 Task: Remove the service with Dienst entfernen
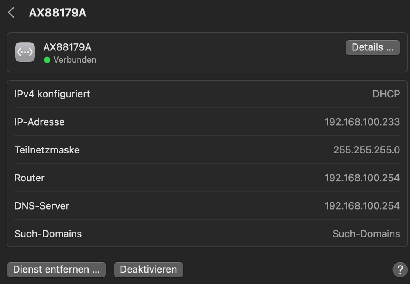[x=56, y=269]
